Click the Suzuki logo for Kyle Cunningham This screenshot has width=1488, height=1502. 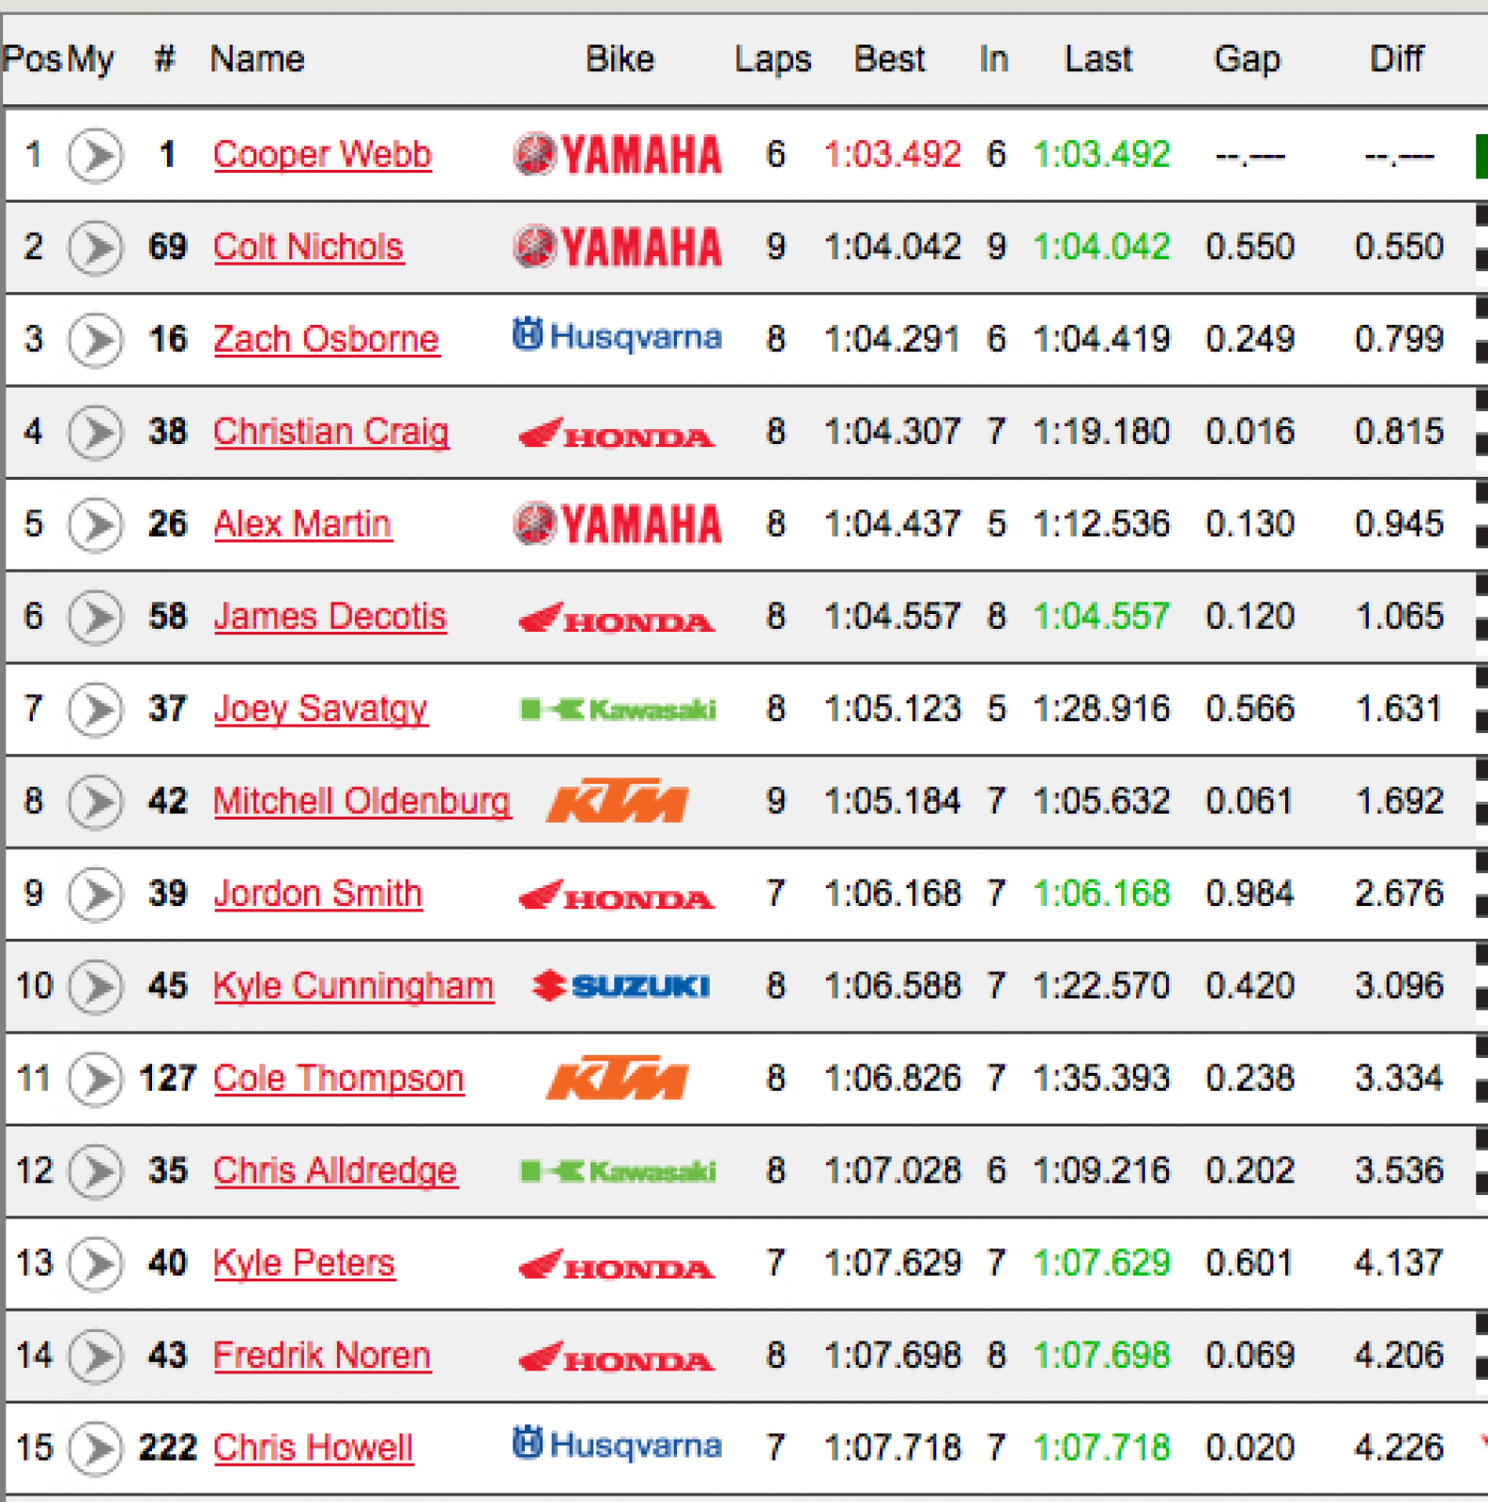point(620,986)
